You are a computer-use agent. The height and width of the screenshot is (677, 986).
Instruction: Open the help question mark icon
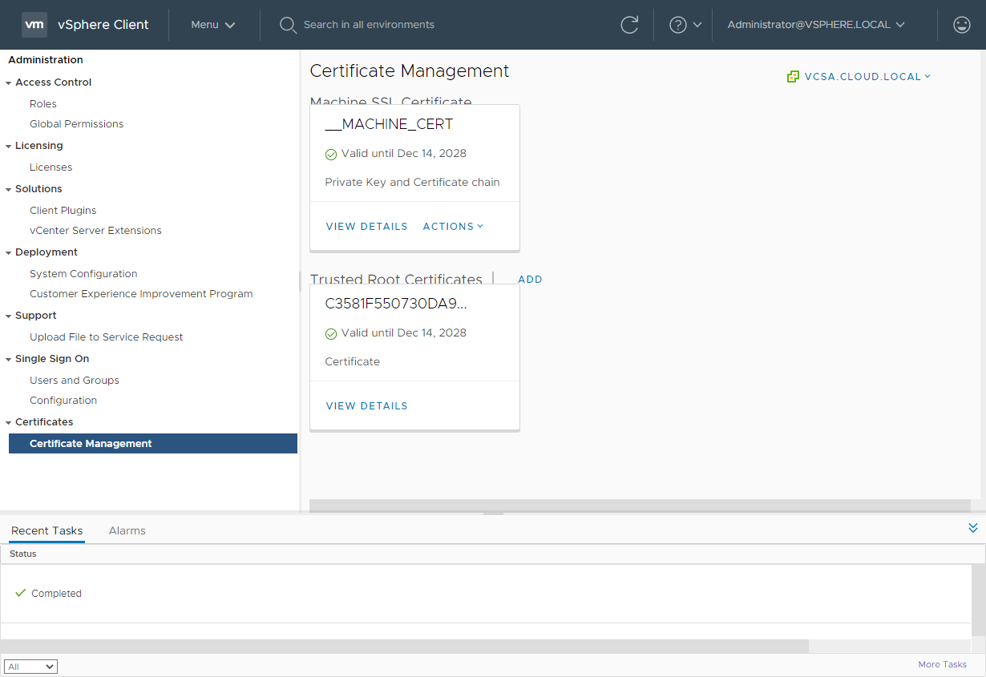(678, 25)
